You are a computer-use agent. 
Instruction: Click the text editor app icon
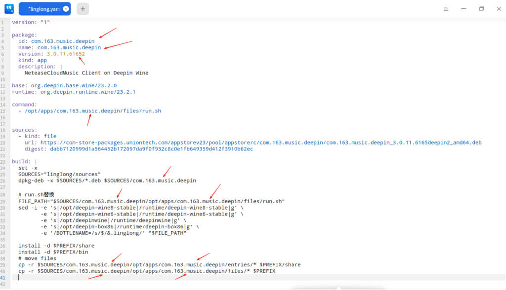coord(9,8)
